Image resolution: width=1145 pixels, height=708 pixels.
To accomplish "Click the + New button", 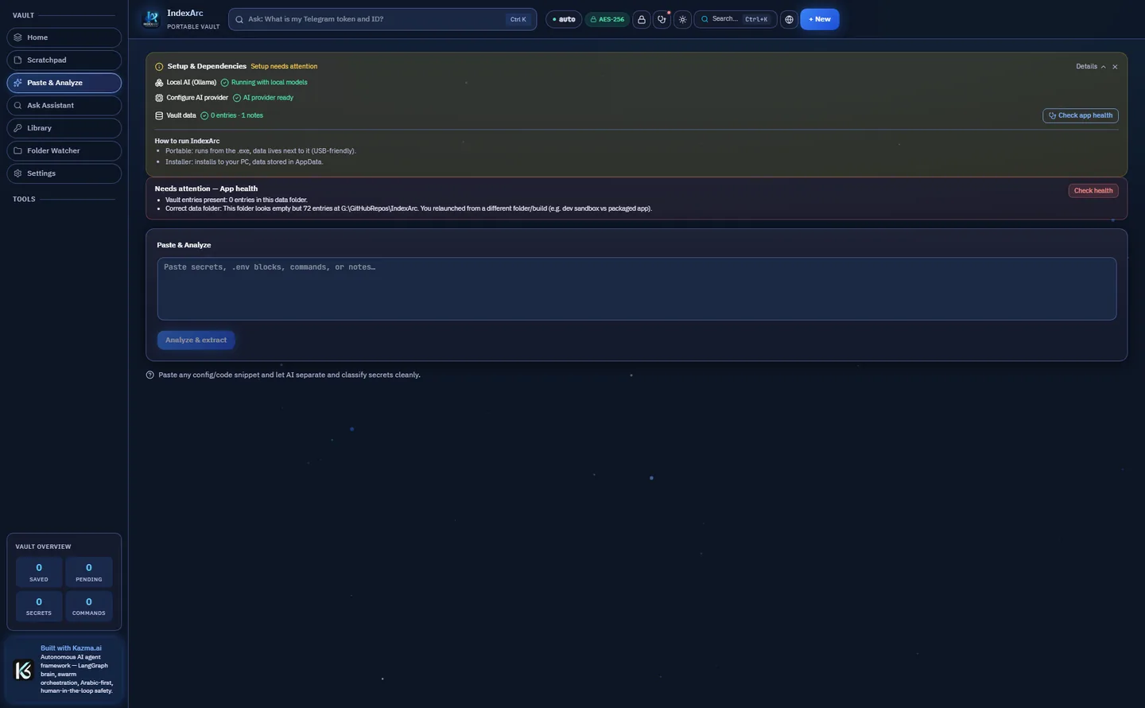I will 819,19.
